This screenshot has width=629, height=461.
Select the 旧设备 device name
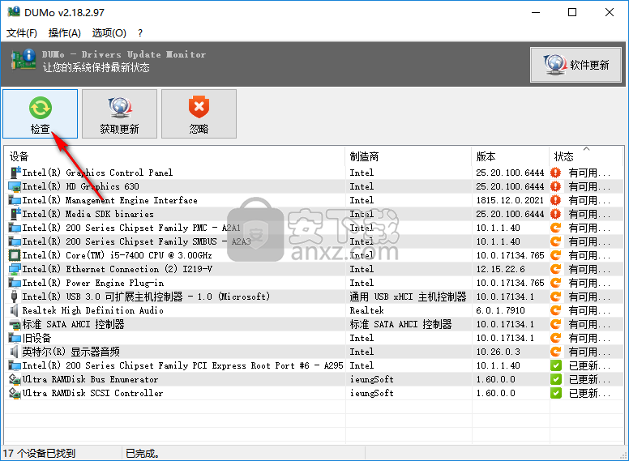[x=37, y=339]
